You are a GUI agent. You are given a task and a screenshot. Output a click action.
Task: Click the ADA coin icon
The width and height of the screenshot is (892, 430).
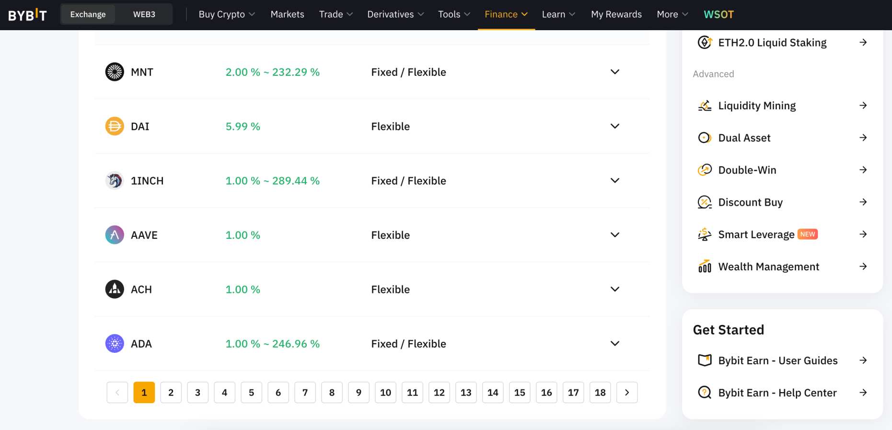point(115,343)
